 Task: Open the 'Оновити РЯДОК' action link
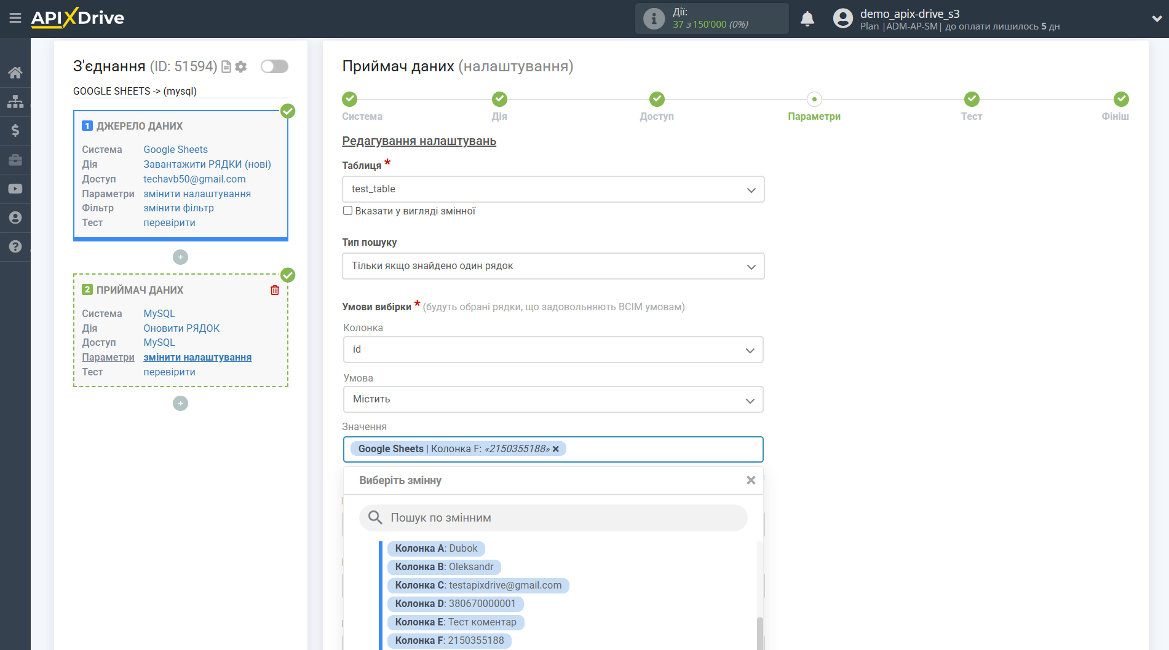(181, 328)
